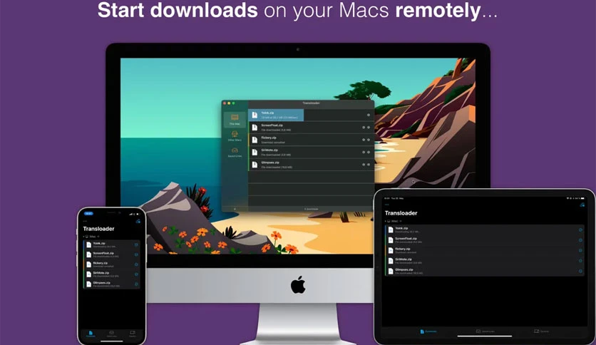Tap the info icon for Yoink.zip on iPhone
Screen dimensions: 596x345
pos(136,244)
